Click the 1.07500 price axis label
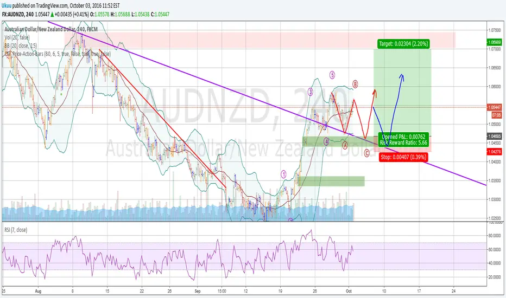The height and width of the screenshot is (298, 506). [x=495, y=30]
